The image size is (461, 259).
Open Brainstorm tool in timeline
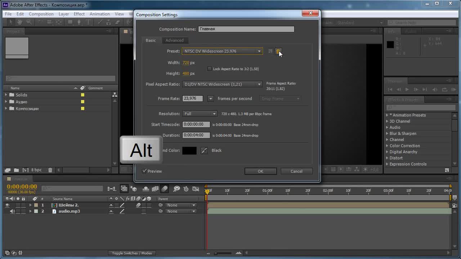pos(176,188)
